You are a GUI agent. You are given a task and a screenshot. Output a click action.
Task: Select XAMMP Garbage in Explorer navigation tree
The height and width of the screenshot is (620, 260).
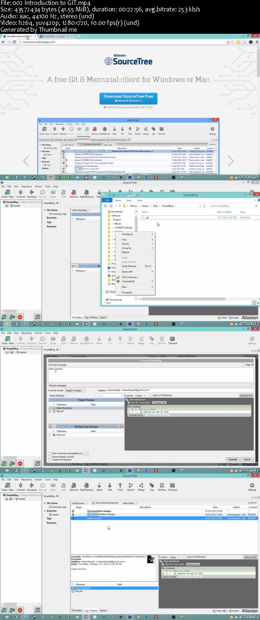[x=122, y=228]
